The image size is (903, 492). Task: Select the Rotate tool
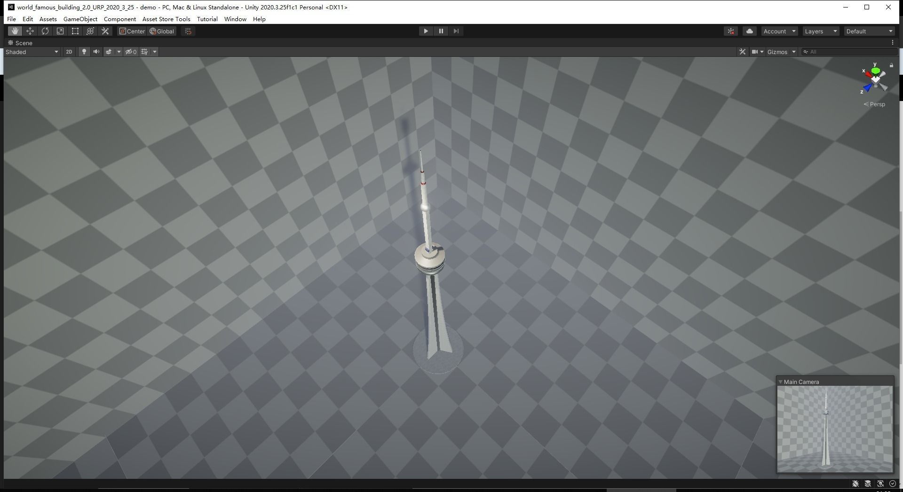(x=45, y=31)
